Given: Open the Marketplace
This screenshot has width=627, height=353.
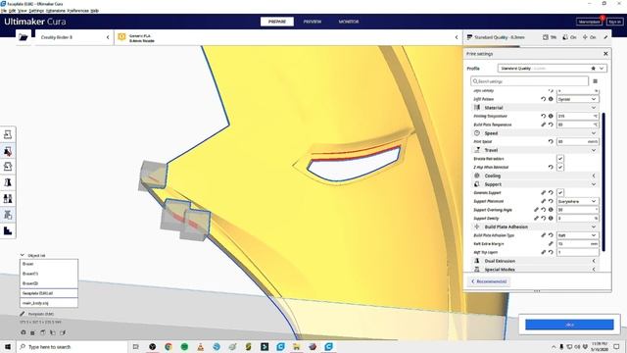Looking at the screenshot, I should [x=589, y=22].
